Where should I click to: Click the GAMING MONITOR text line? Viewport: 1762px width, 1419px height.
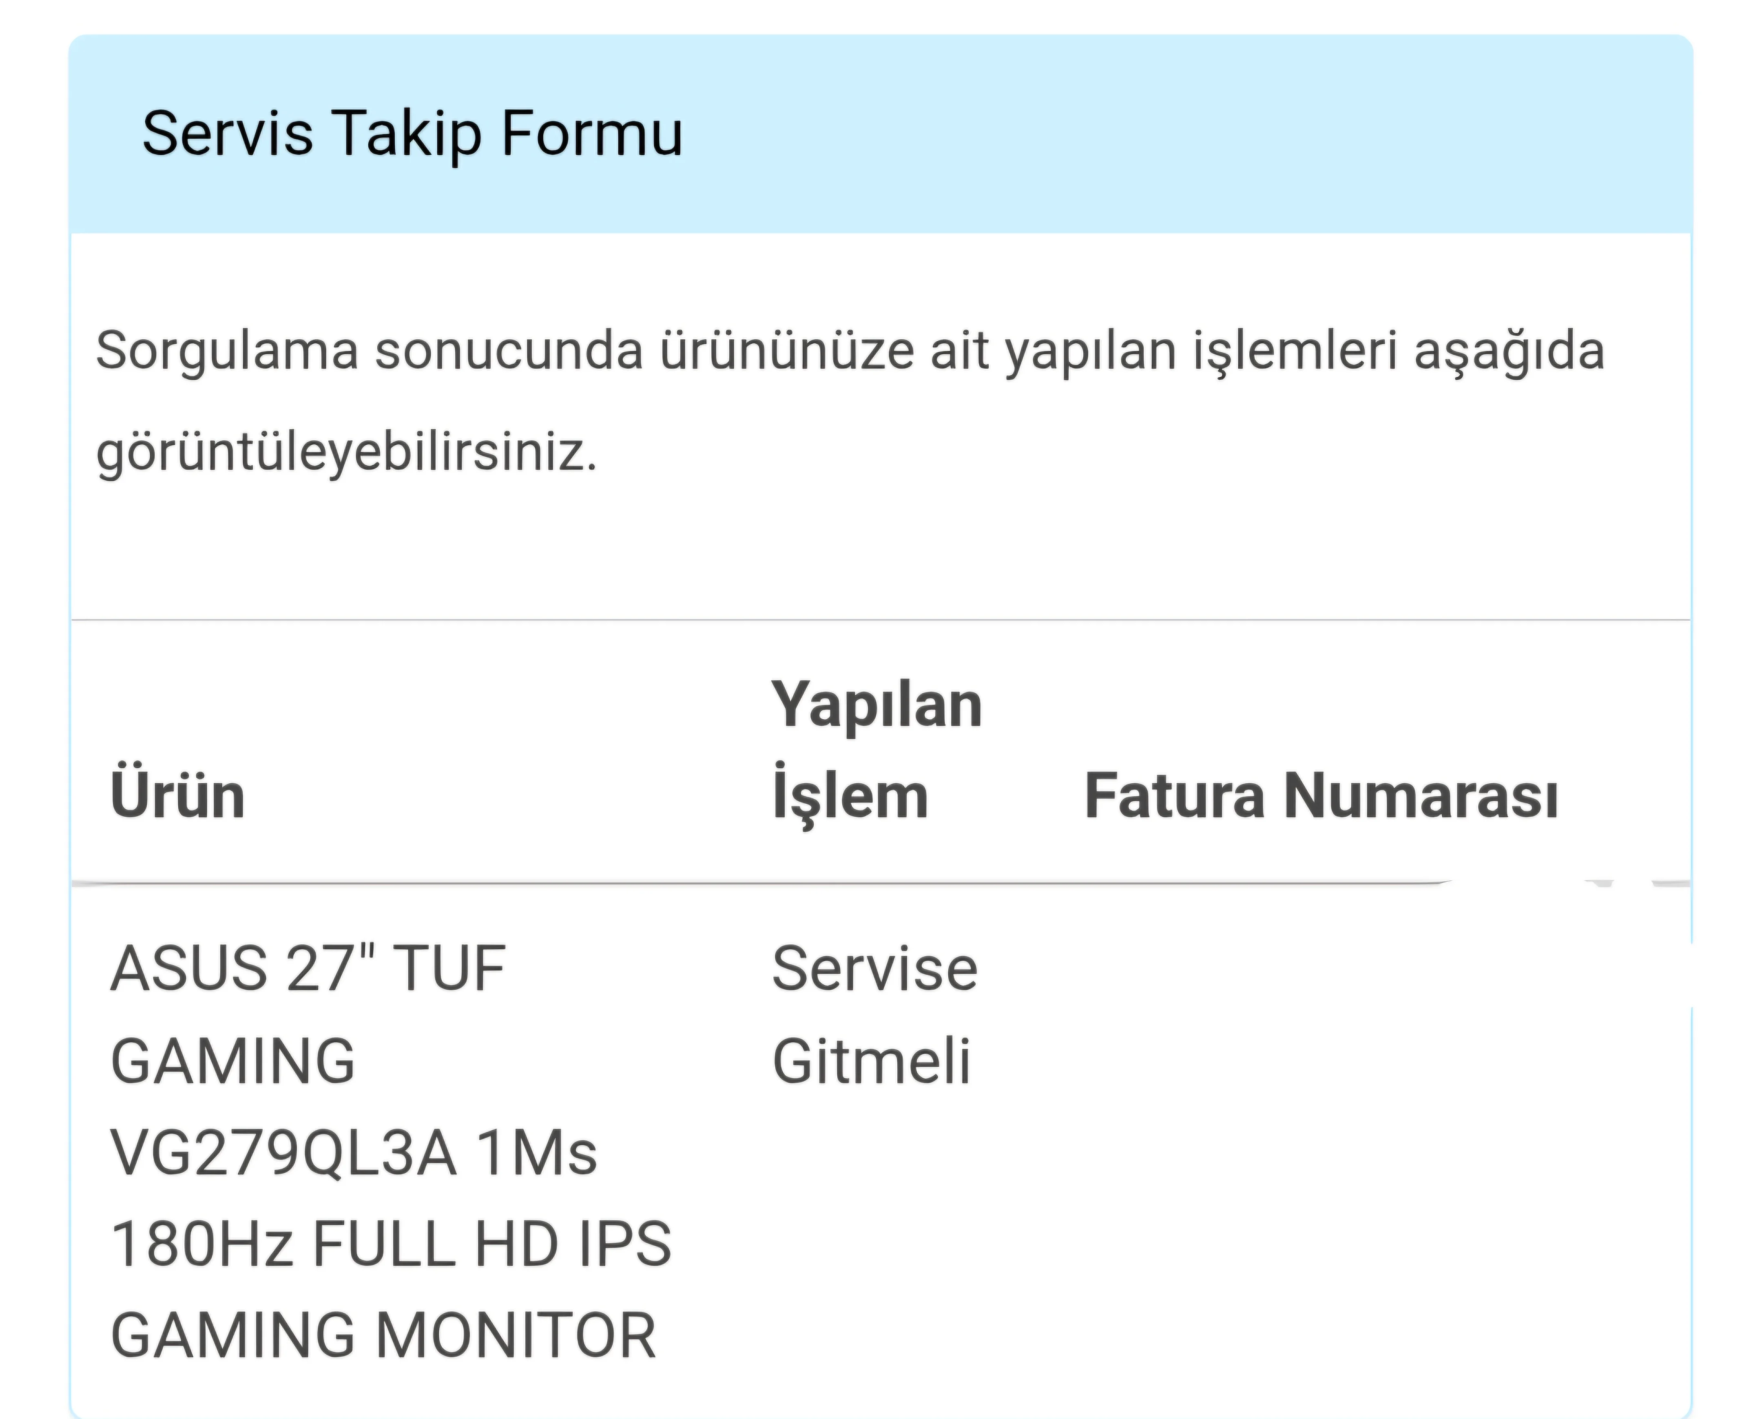pos(383,1336)
